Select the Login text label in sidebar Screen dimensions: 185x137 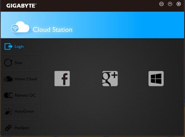[19, 46]
